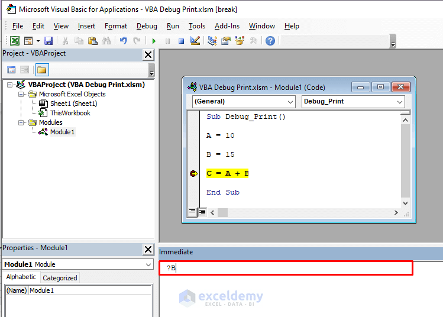This screenshot has width=443, height=317.
Task: Open Insert object dropdown arrow in toolbar
Action: pos(38,41)
